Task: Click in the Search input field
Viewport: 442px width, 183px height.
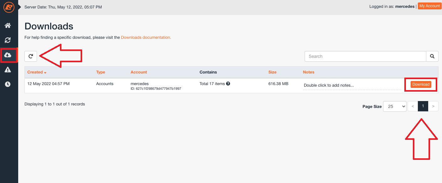Action: pos(365,56)
